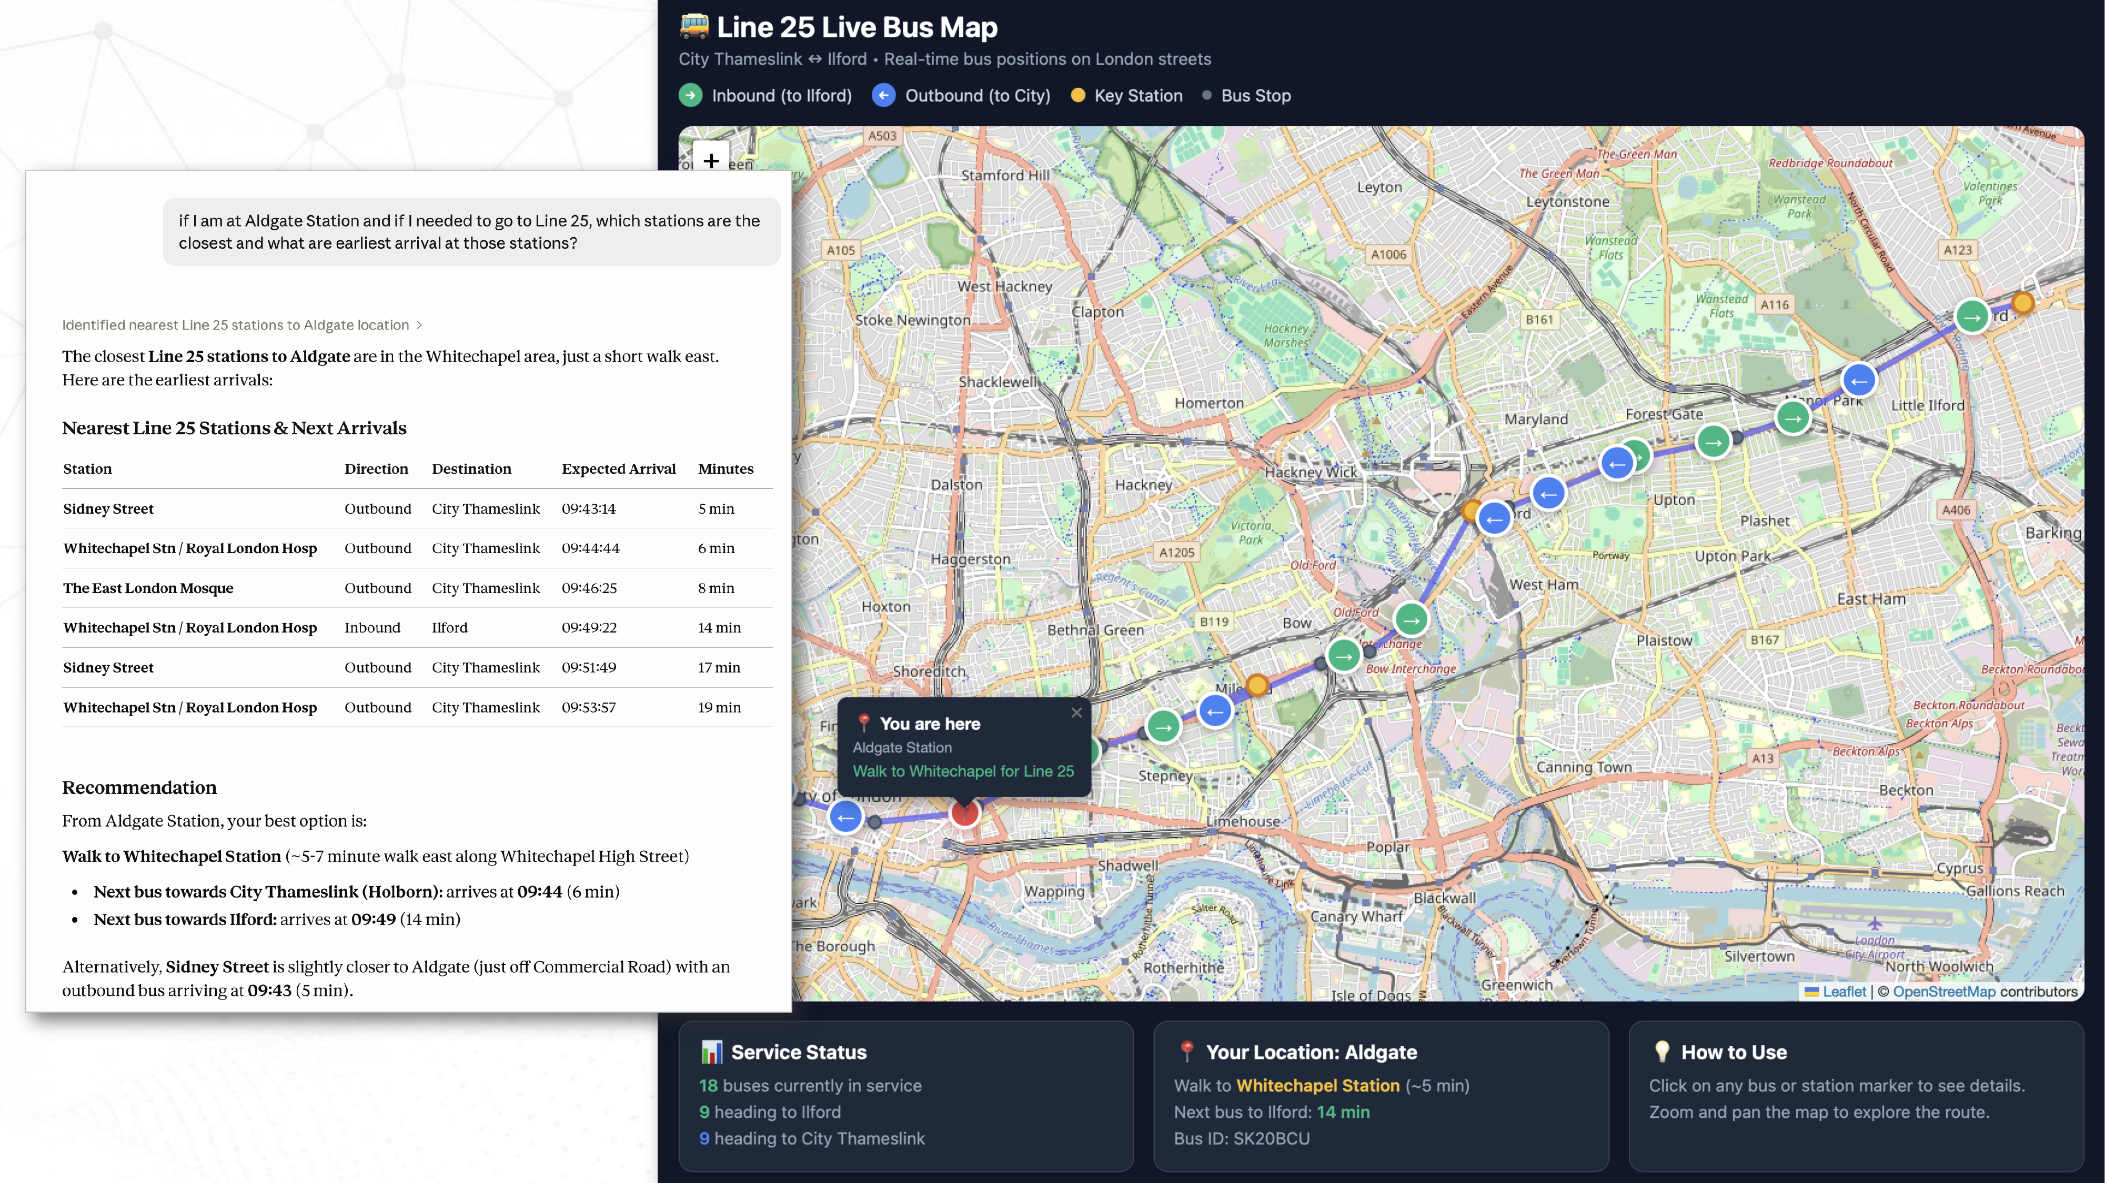This screenshot has height=1183, width=2105.
Task: Select The East London Mosque row
Action: (x=418, y=588)
